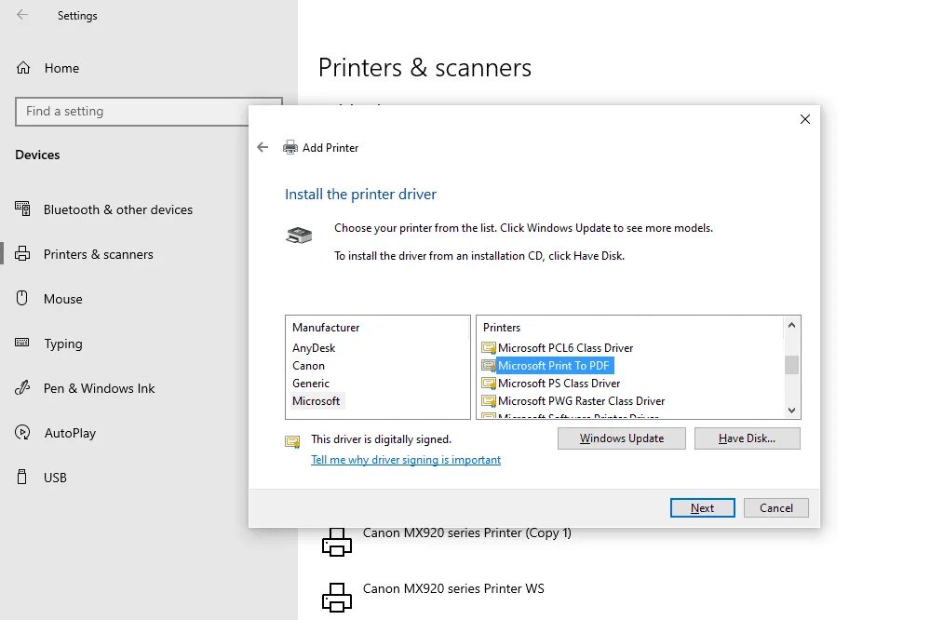Viewport: 930px width, 620px height.
Task: Click the icon beside Microsoft PS Class Driver
Action: [x=489, y=384]
